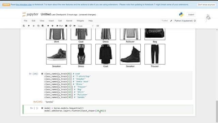Viewport: 218px width, 123px height.
Task: Click the Trusted notebook indicator
Action: (x=165, y=20)
